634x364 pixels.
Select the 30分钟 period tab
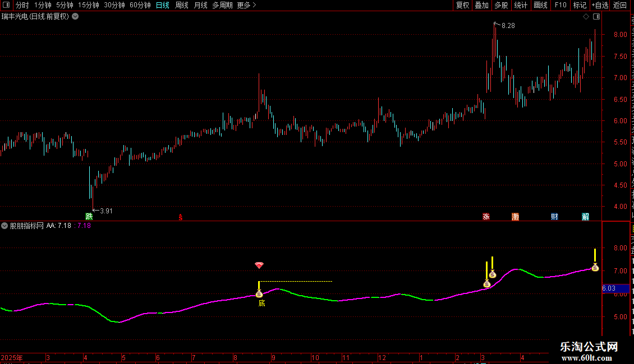[114, 5]
